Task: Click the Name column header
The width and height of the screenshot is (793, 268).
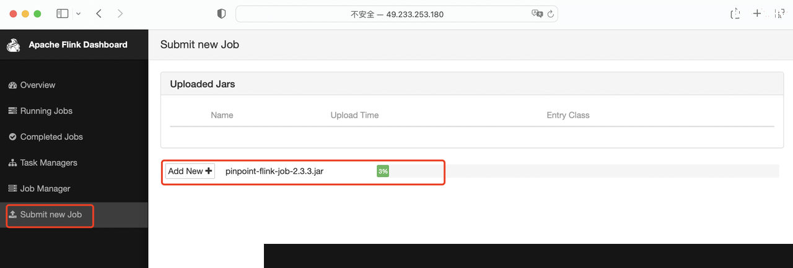Action: (x=222, y=115)
